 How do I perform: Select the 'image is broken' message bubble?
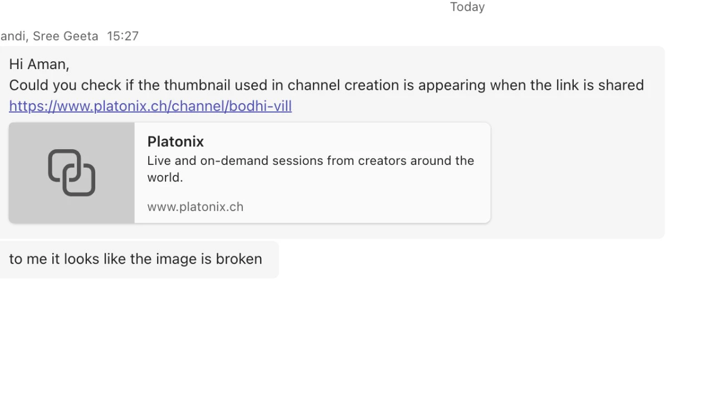pyautogui.click(x=139, y=259)
